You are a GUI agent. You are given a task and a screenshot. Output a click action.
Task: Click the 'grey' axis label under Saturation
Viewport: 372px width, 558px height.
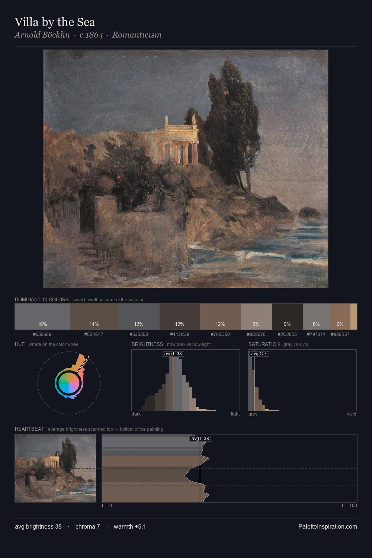click(x=253, y=414)
